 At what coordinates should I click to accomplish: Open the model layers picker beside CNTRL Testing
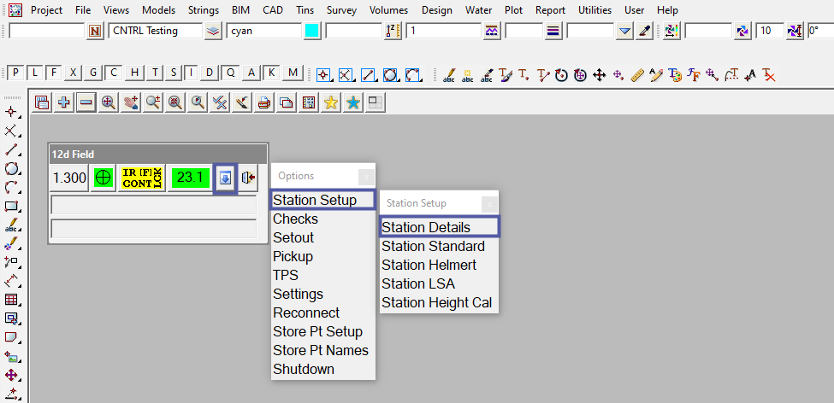click(x=214, y=31)
